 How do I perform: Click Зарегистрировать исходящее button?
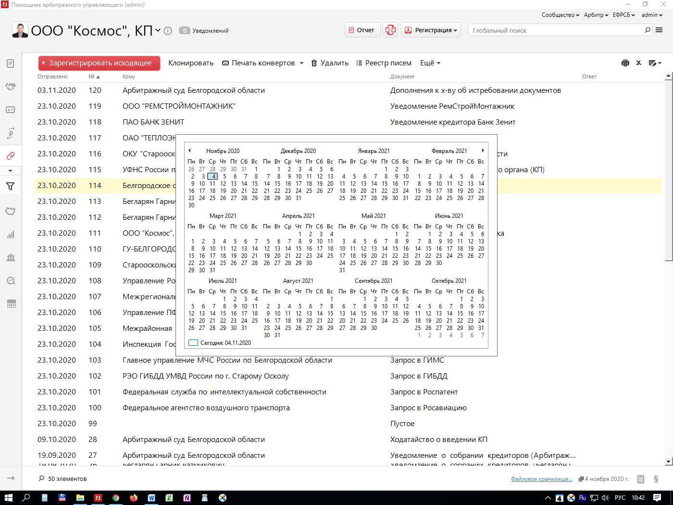(x=100, y=63)
